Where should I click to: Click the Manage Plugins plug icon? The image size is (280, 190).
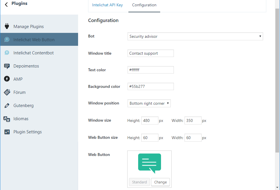pos(7,26)
